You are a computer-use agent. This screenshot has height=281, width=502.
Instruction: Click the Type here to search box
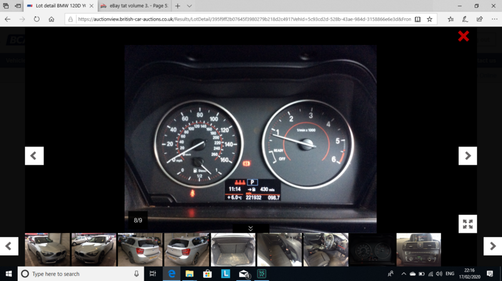click(80, 273)
